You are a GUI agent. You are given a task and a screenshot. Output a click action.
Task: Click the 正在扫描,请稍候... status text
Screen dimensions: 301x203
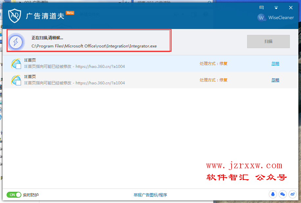point(47,38)
